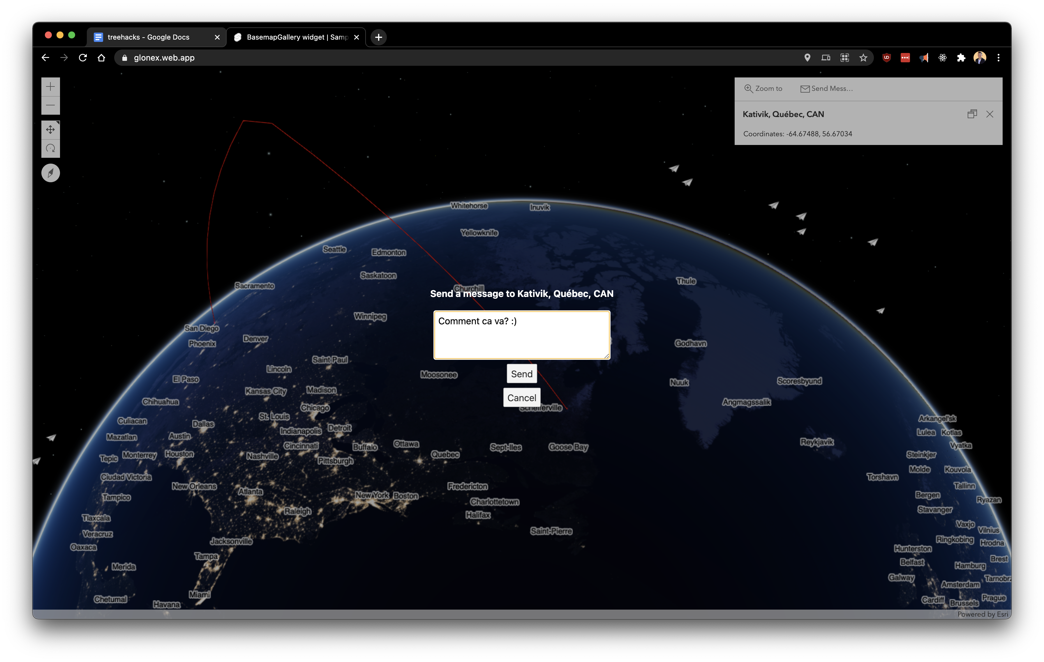
Task: Open the Chrome three-dot menu
Action: [999, 58]
